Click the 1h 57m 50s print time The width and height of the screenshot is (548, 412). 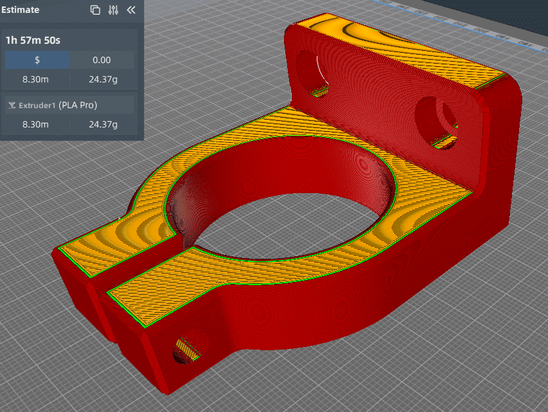tap(33, 40)
